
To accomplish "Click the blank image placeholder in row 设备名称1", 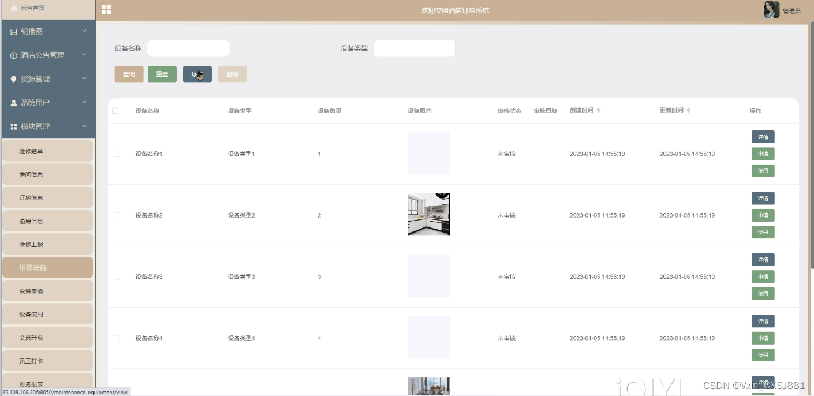I will [429, 152].
